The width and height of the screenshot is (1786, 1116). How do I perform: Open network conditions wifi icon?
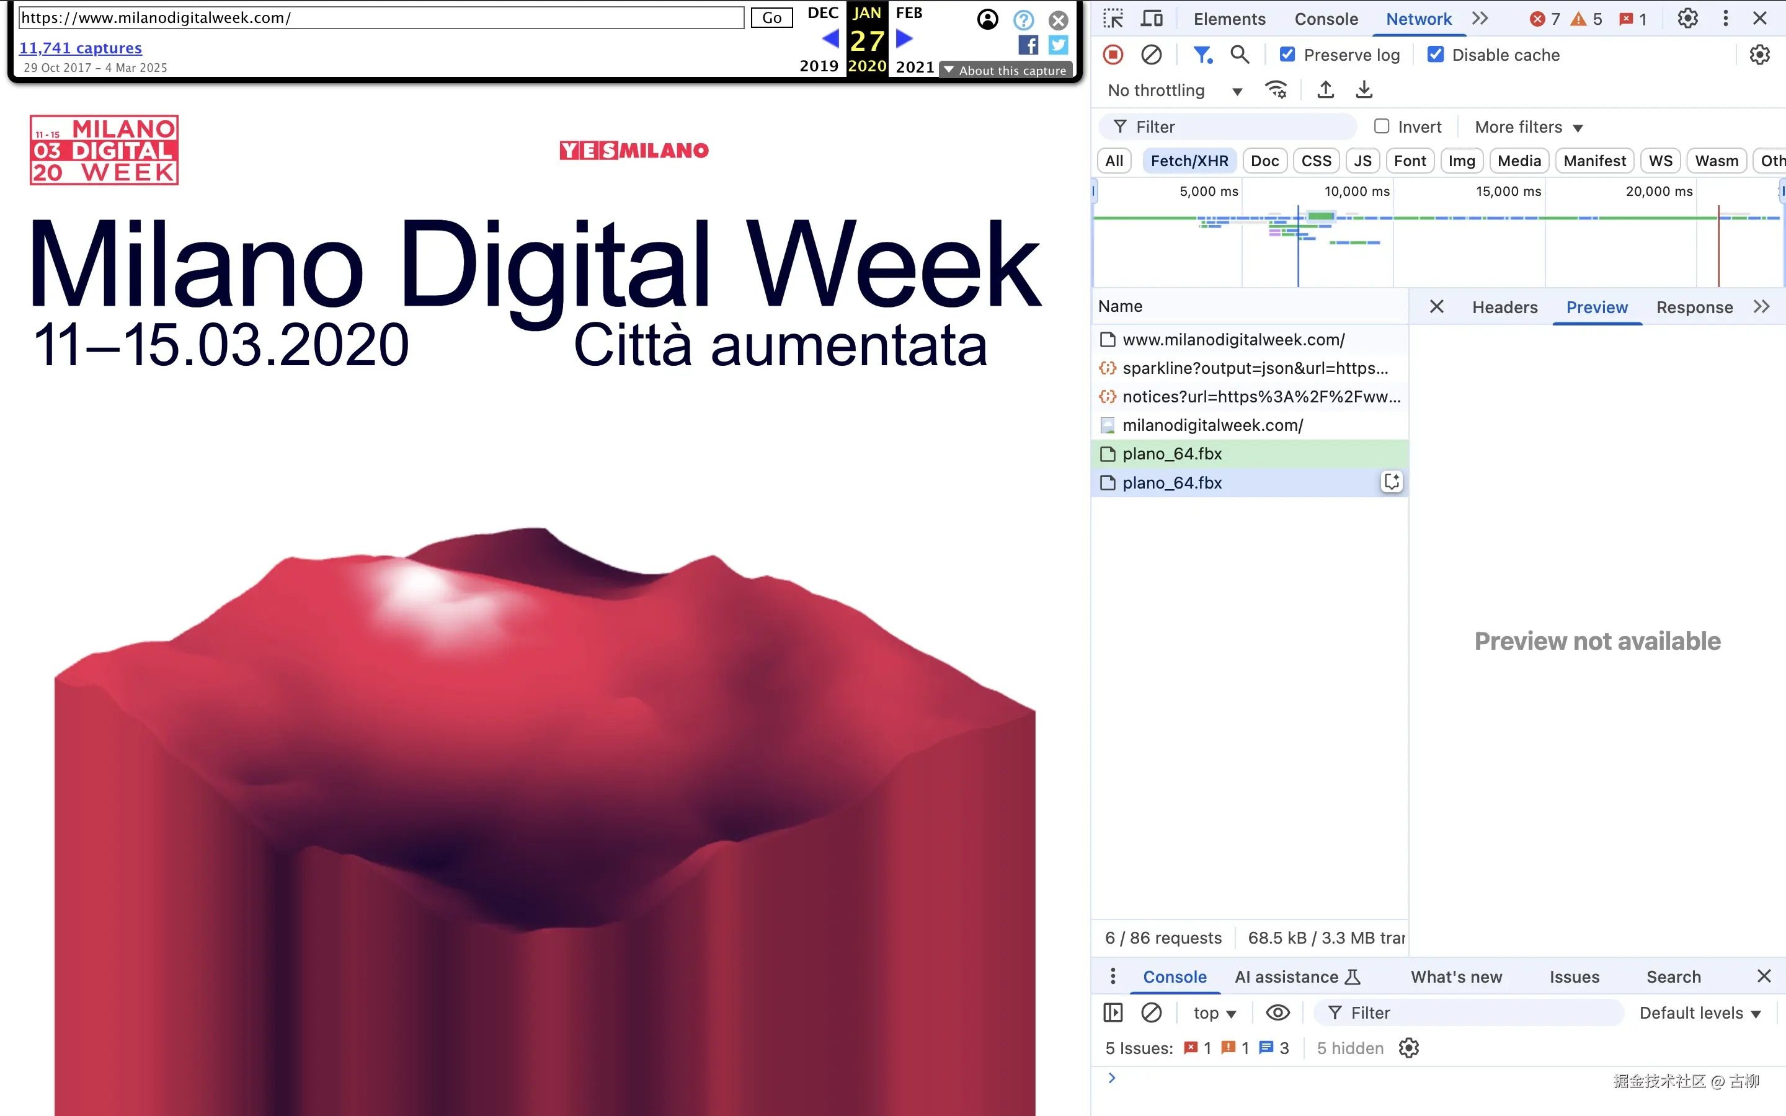click(1276, 90)
